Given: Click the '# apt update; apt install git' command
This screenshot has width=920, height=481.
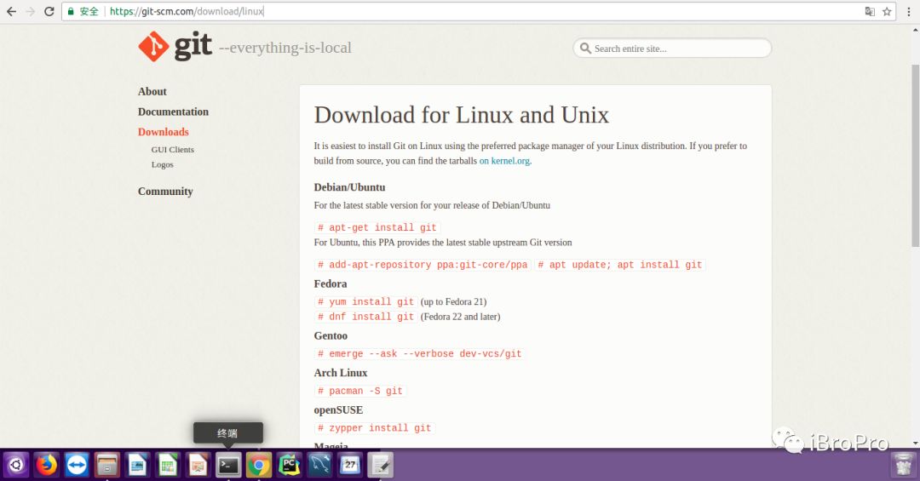Looking at the screenshot, I should click(620, 265).
